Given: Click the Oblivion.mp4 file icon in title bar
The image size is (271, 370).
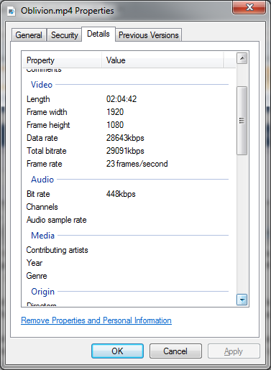Looking at the screenshot, I should click(11, 11).
